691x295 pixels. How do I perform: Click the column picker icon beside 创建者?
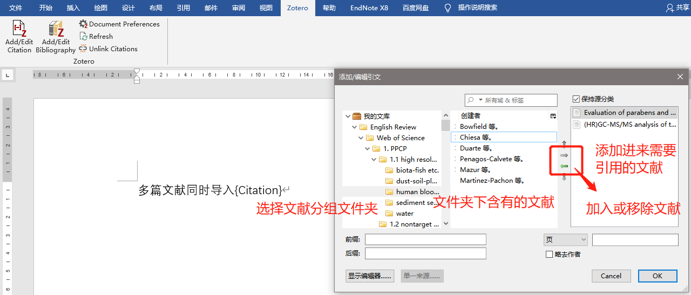coord(553,116)
